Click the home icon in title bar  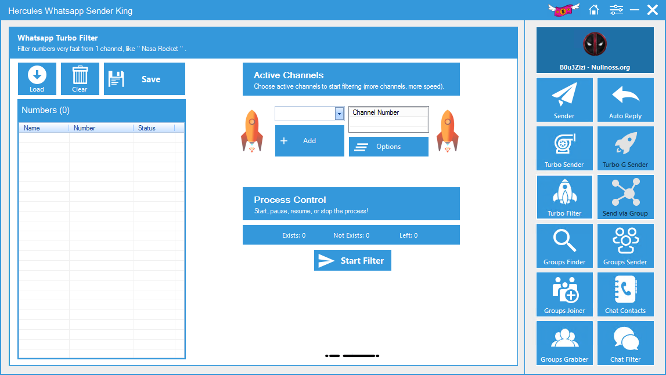[594, 10]
